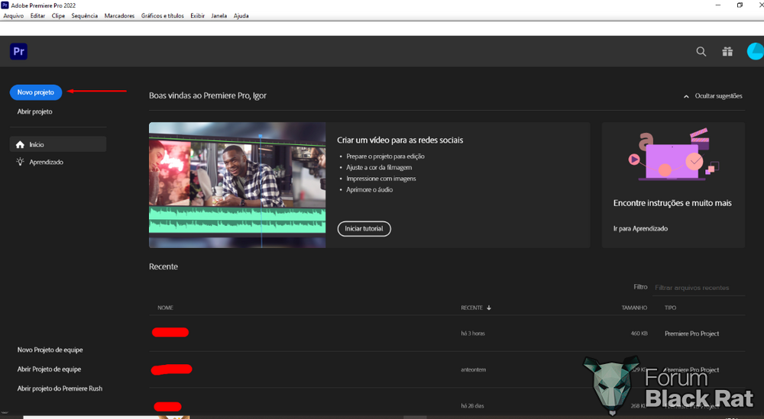The height and width of the screenshot is (419, 764).
Task: Open the Janela menu
Action: pos(219,15)
